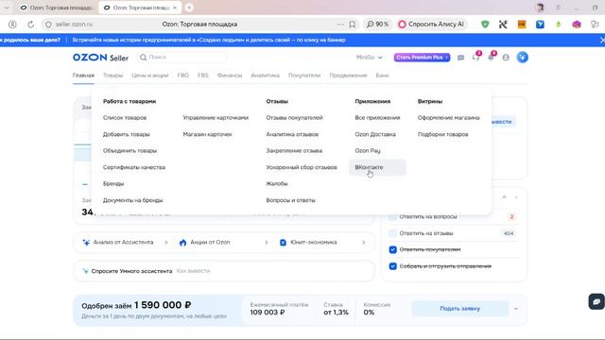The width and height of the screenshot is (605, 340).
Task: Switch to the first Ozon browser tab
Action: pos(57,8)
